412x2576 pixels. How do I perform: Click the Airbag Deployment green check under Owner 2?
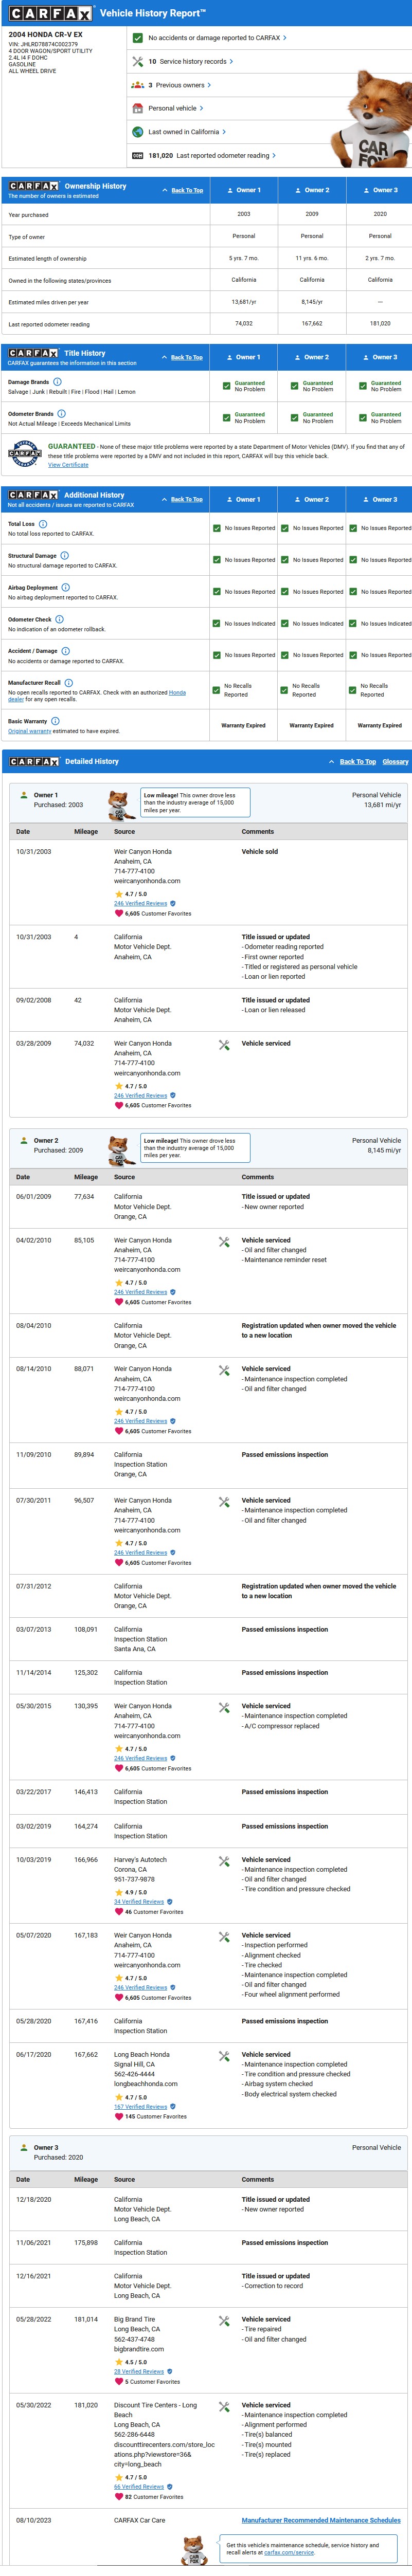coord(285,591)
